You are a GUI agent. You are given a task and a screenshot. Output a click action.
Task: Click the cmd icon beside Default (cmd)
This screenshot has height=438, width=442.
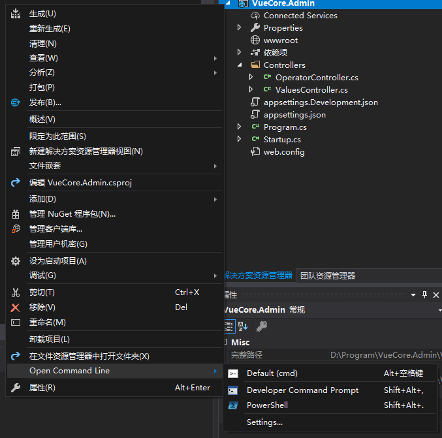coord(233,373)
